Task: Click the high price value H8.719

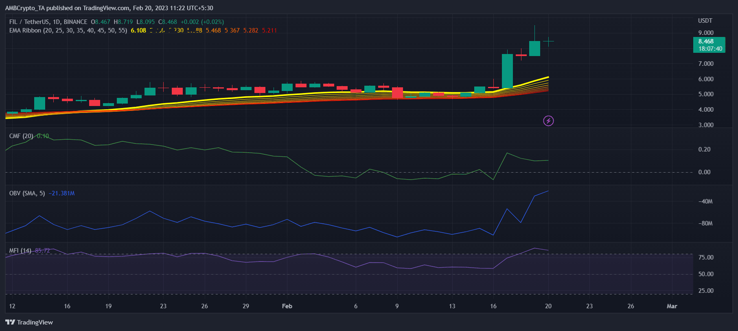Action: coord(123,22)
